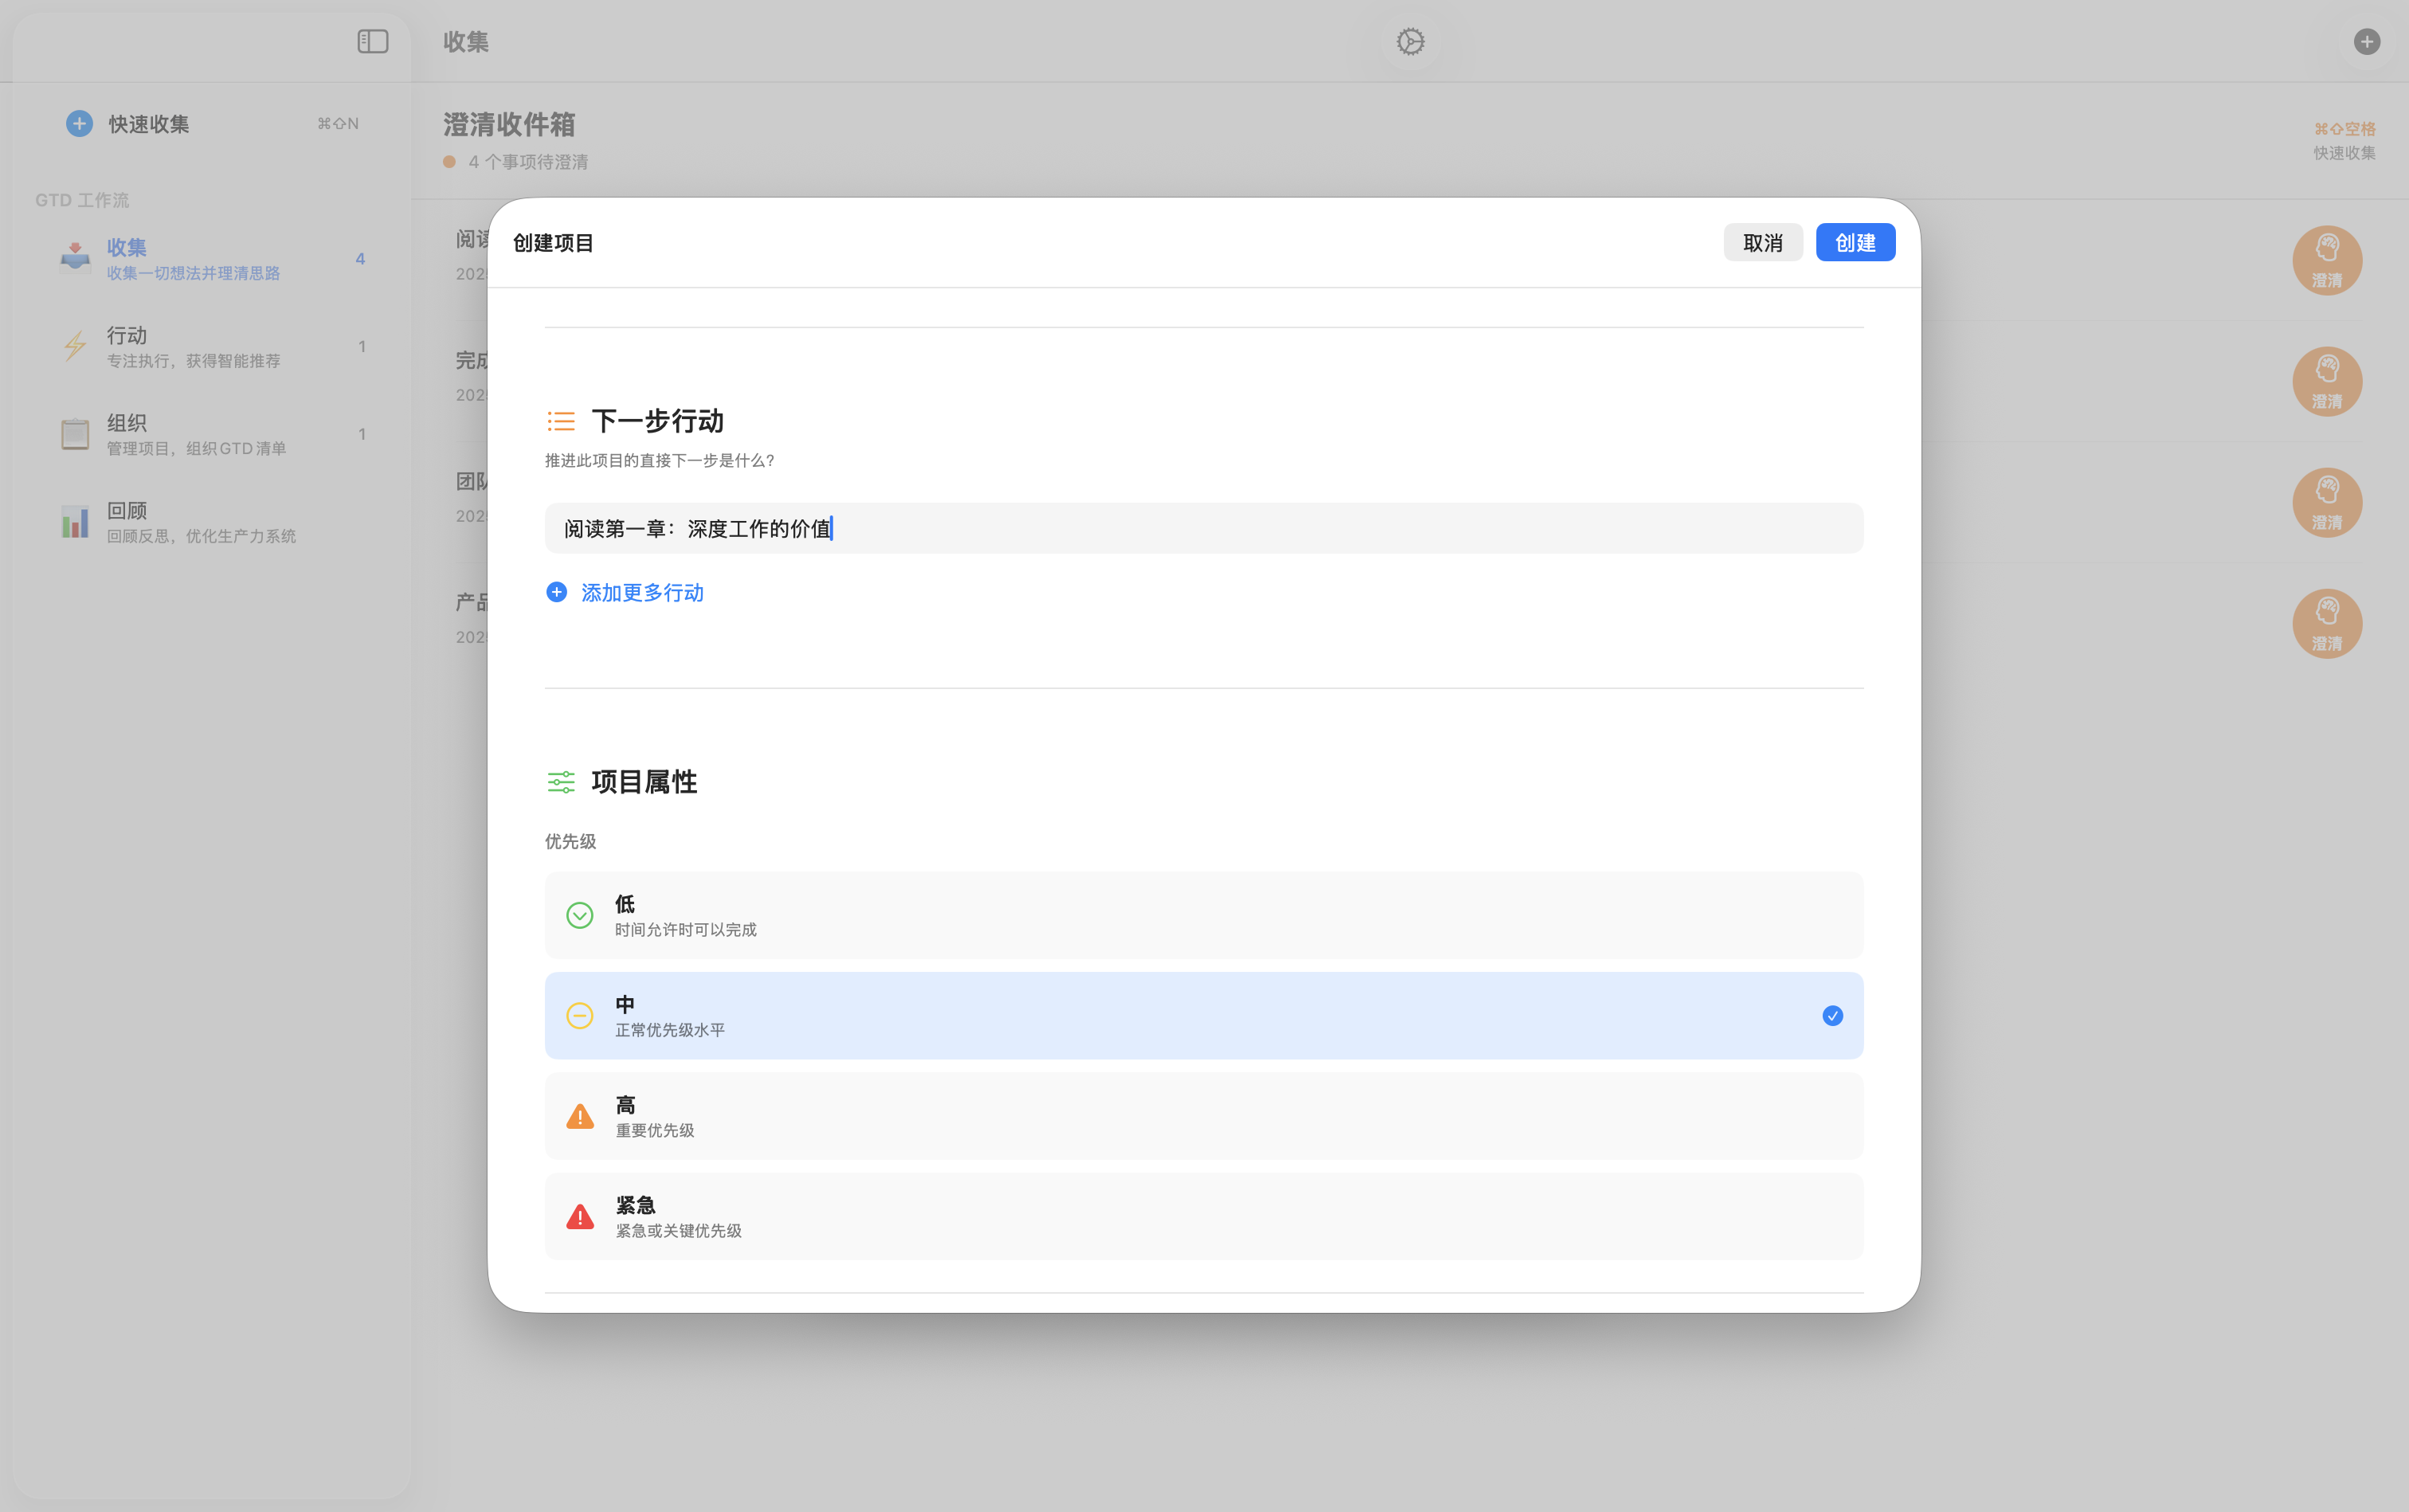Toggle the sidebar visibility icon top-left

tap(372, 41)
